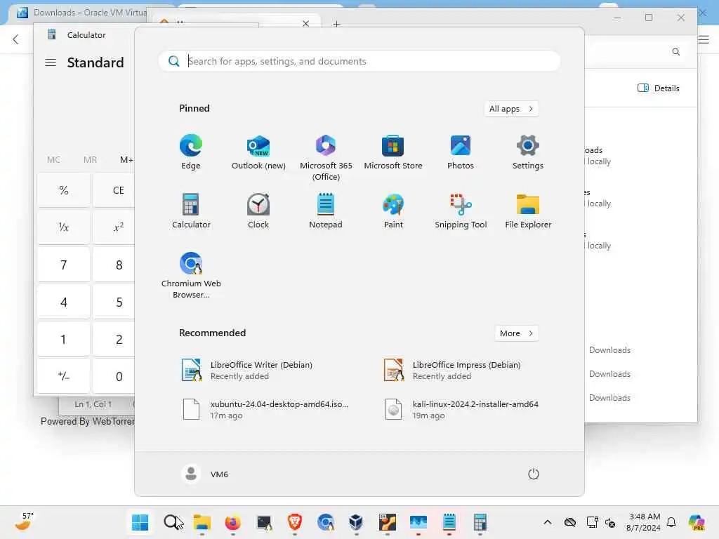Screen dimensions: 719x539
Task: Launch the Clock pinned app
Action: click(258, 211)
